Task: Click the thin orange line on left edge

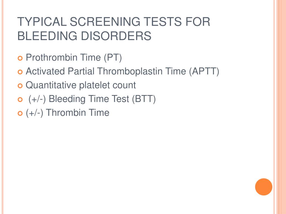Action: point(2,107)
